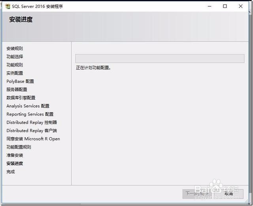The image size is (253, 206).
Task: Close the SQL Server 2016 setup window
Action: point(240,6)
